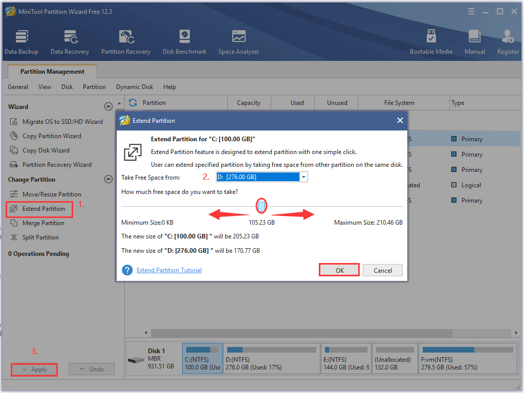Click the Cancel button
This screenshot has width=524, height=393.
coord(383,270)
